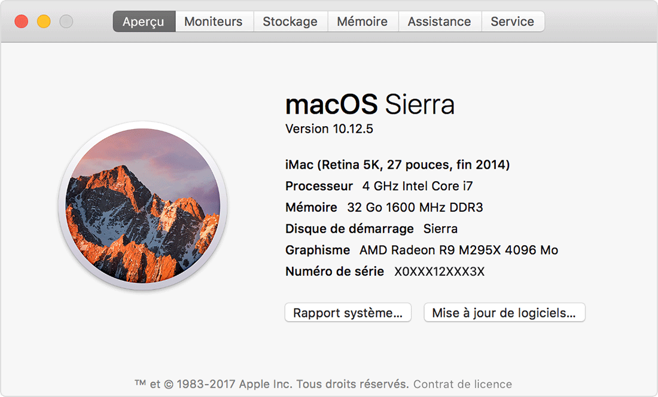Click Version 10.12.5 to reveal build number
658x397 pixels.
(x=329, y=129)
